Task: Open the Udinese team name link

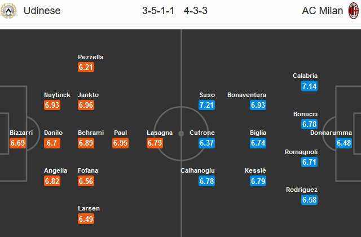Action: 42,11
